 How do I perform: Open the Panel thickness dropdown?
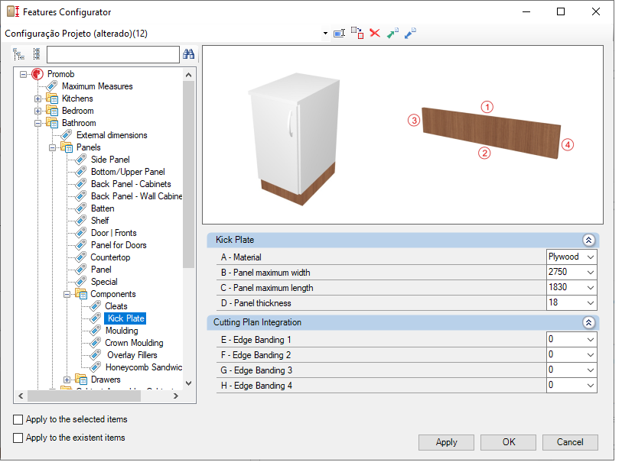(x=591, y=303)
